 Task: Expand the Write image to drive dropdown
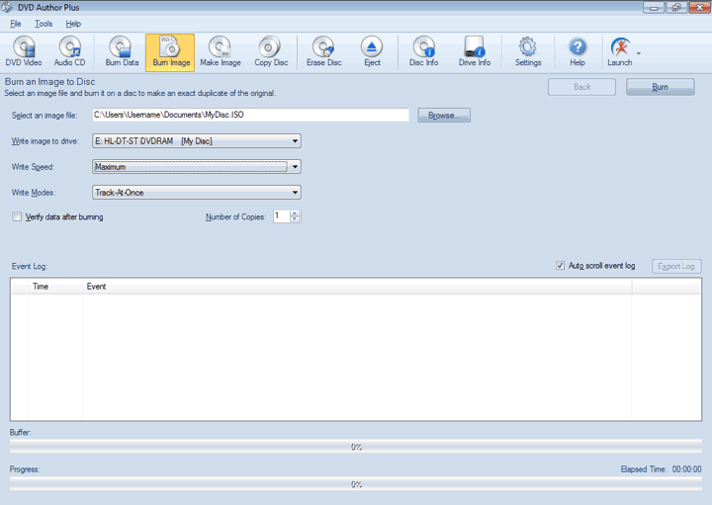pyautogui.click(x=296, y=141)
